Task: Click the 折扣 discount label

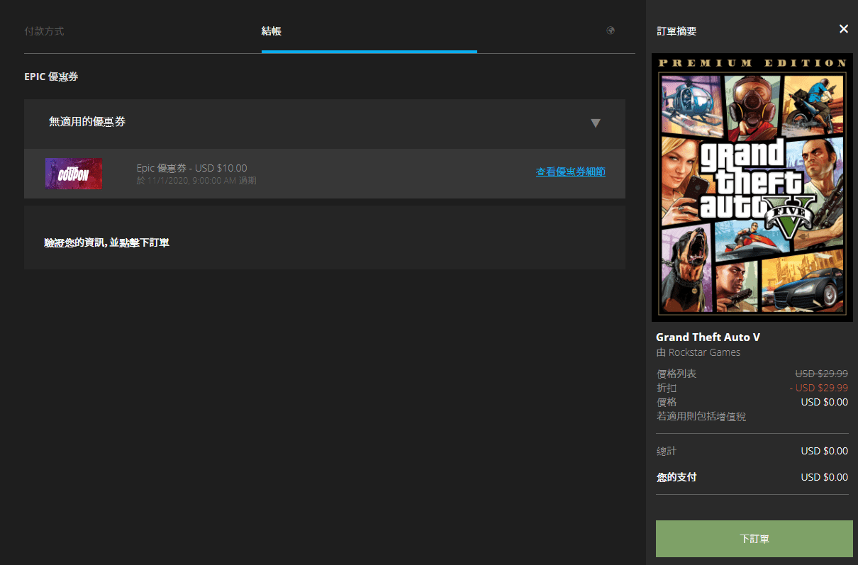Action: coord(667,388)
